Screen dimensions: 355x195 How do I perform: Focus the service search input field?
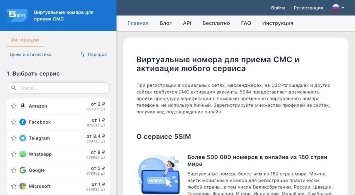[62, 88]
